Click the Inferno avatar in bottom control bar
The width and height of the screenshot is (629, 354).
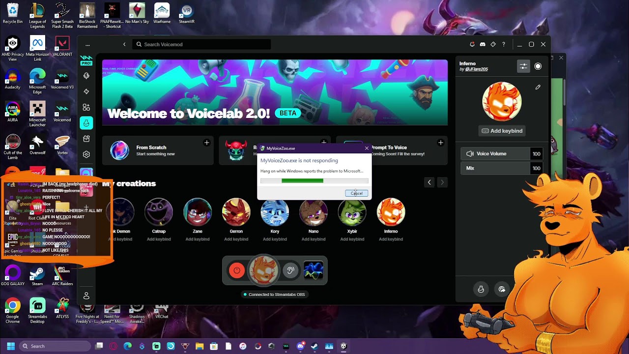click(x=263, y=270)
